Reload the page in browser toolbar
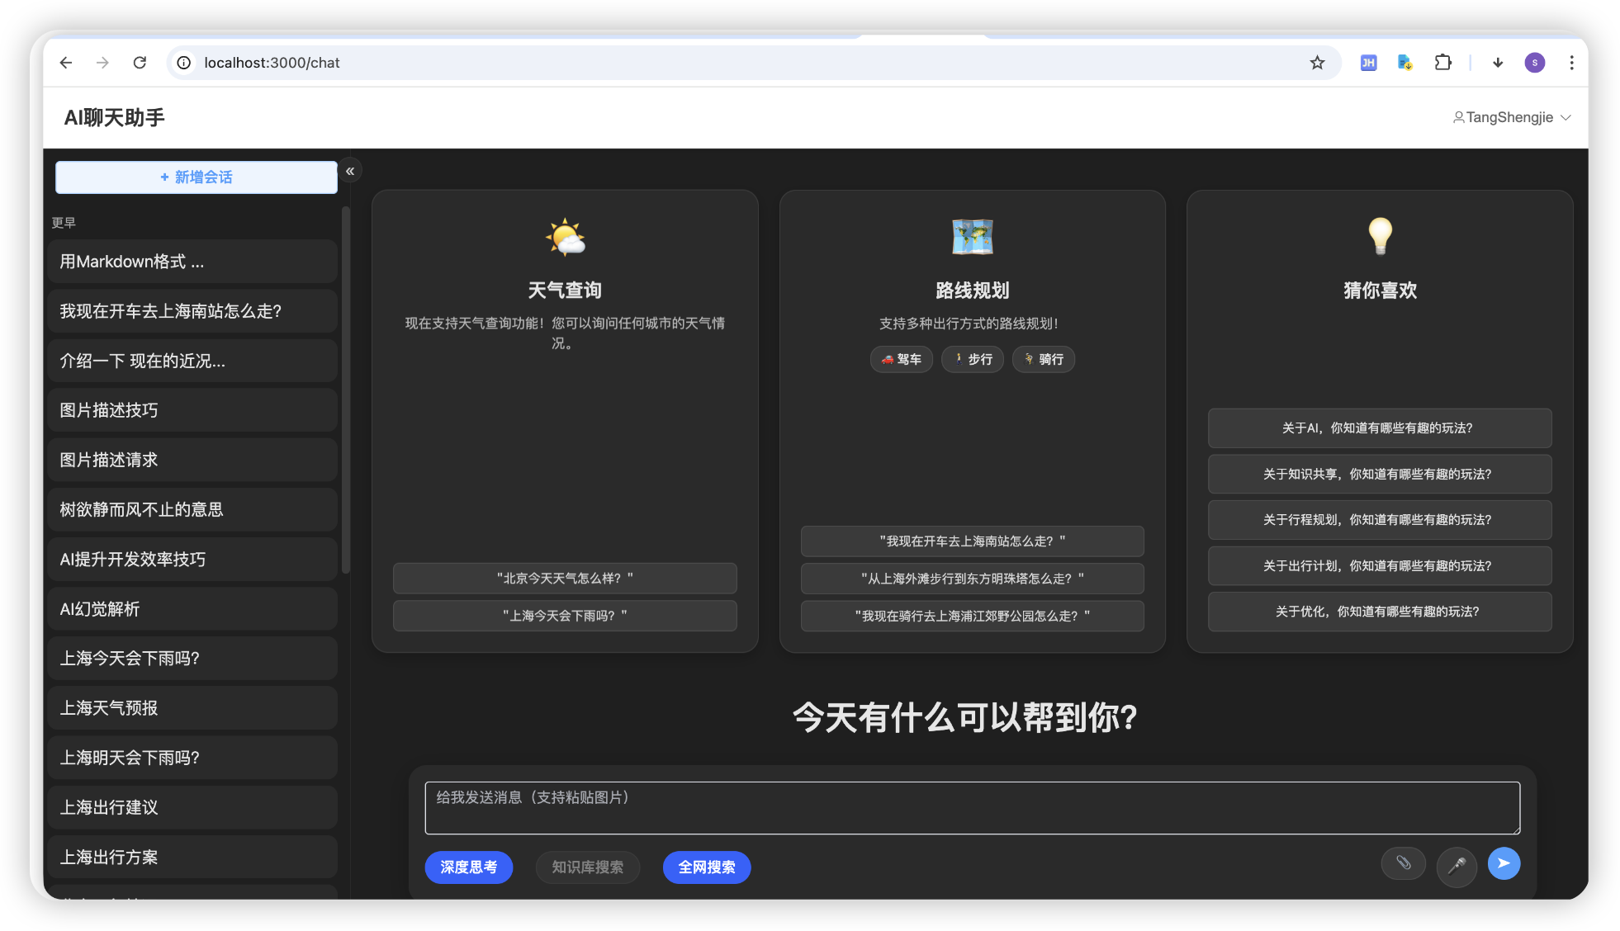 (x=140, y=63)
